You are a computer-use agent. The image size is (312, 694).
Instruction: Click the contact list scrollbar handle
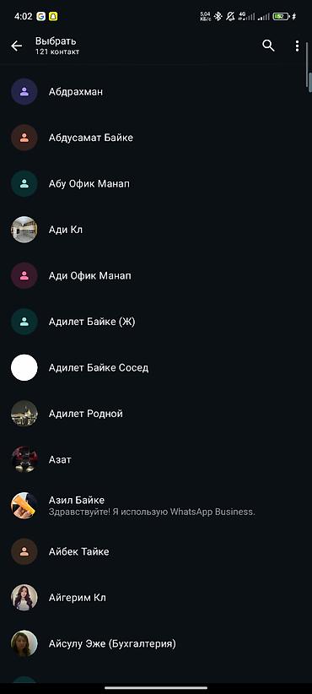click(x=309, y=82)
